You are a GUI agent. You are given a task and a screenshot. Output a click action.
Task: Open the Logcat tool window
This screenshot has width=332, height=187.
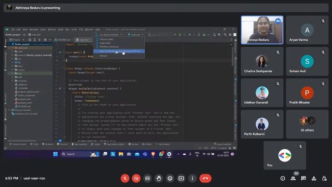(95, 144)
